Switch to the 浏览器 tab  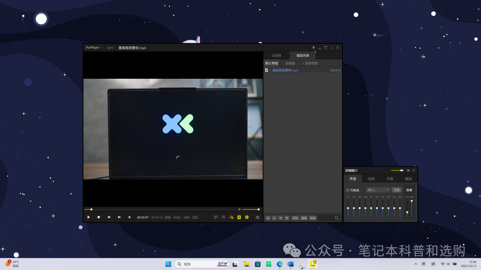coord(277,55)
